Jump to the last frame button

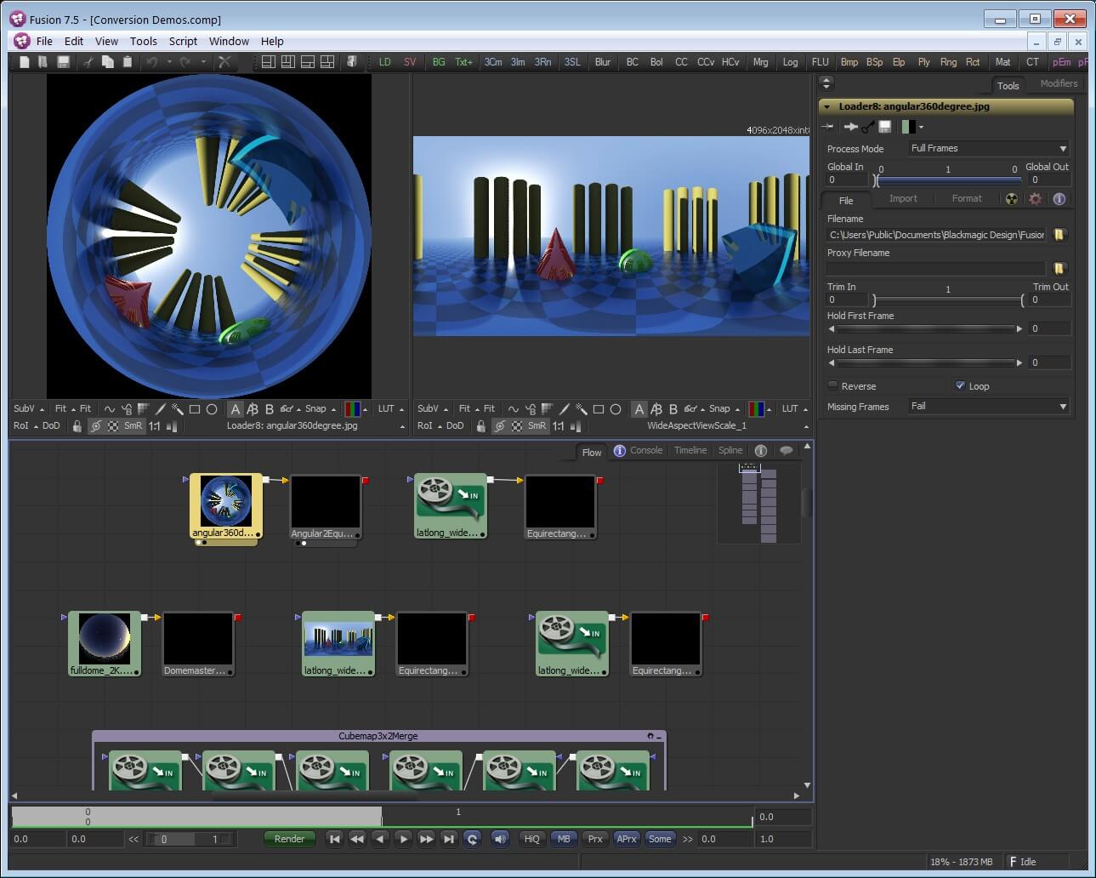point(450,839)
